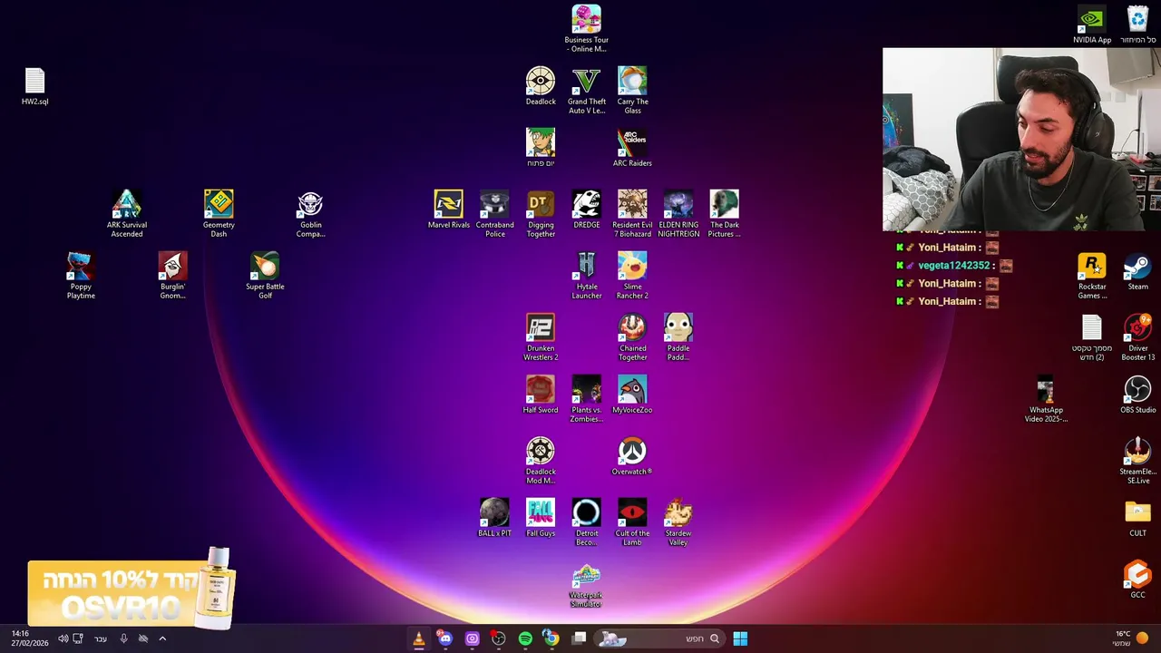Open Google Chrome from the taskbar

(x=551, y=638)
